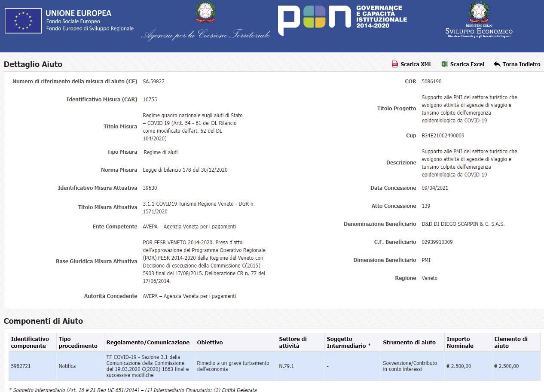Viewport: 544px width, 392px height.
Task: Click the Componenti di Aiuto heading
Action: (43, 321)
